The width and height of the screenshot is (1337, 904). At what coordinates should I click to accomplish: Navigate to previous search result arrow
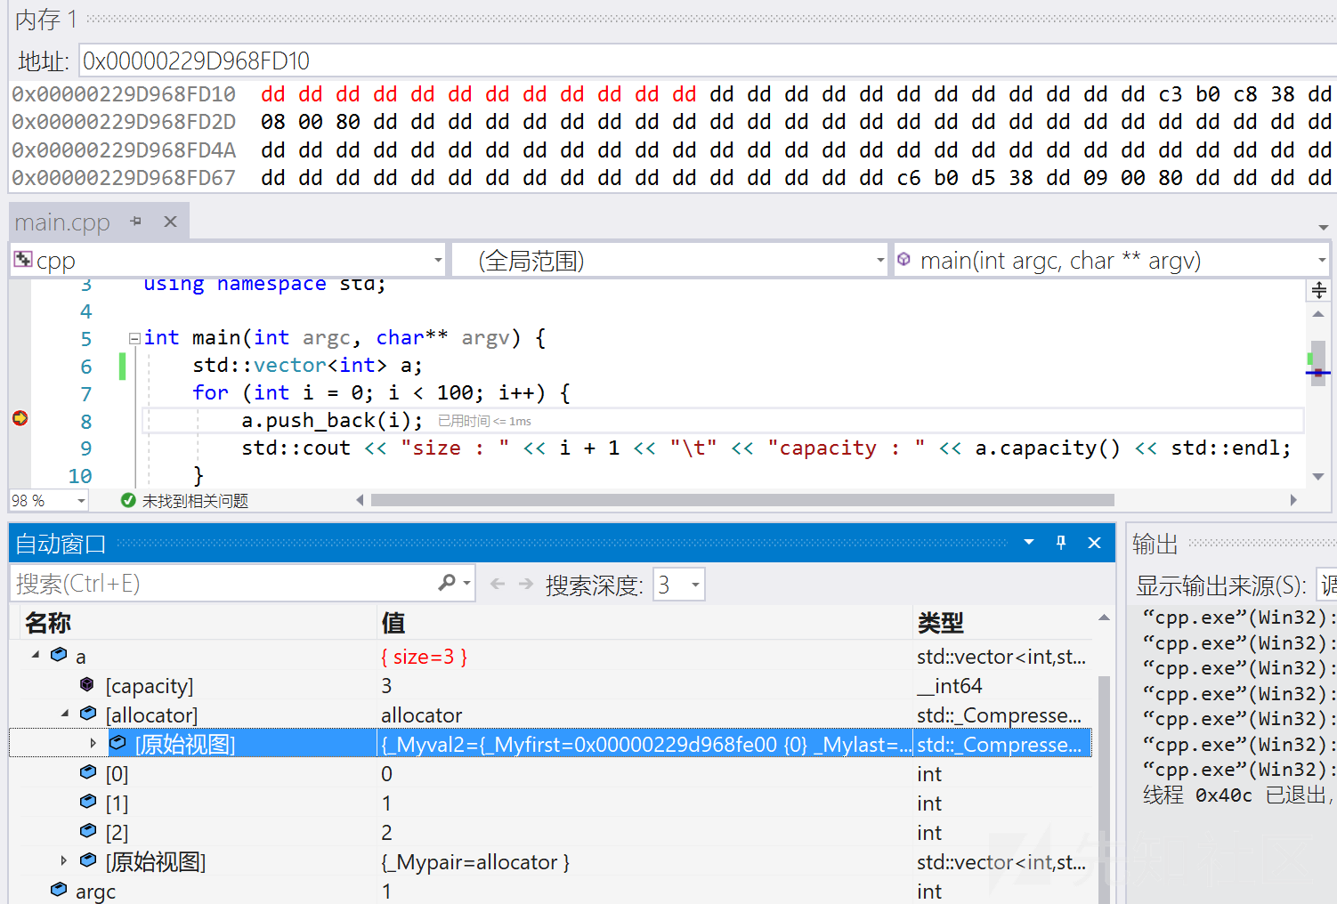tap(498, 584)
